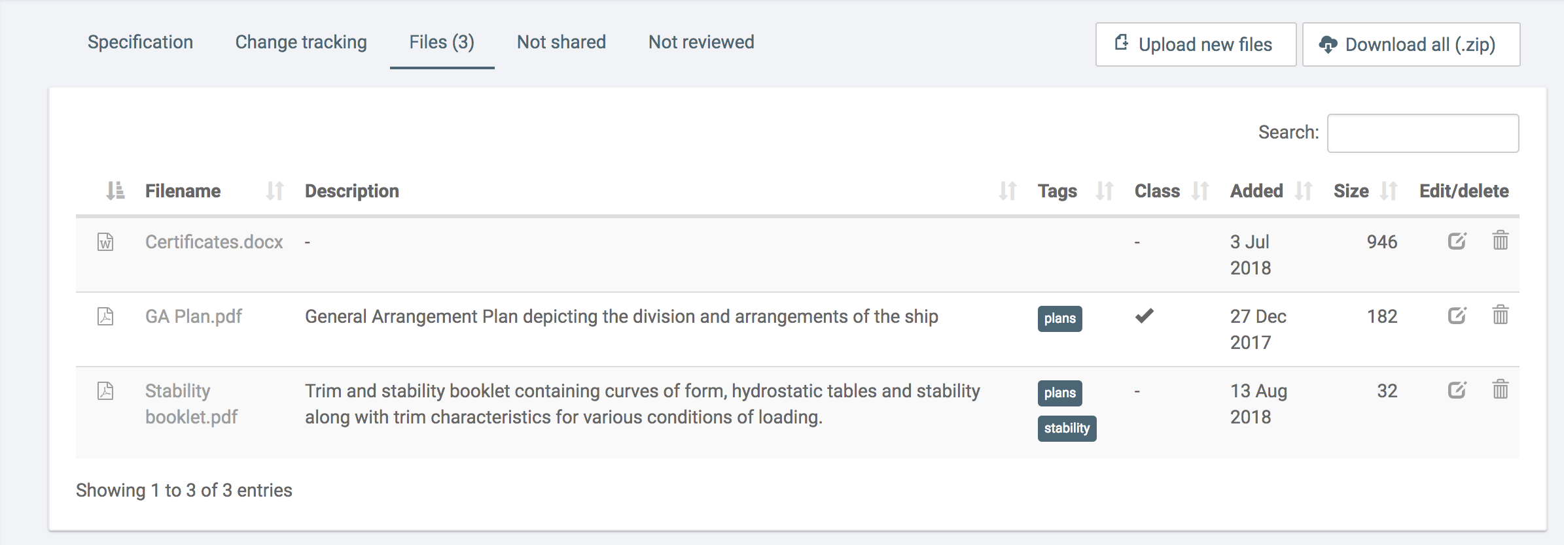The image size is (1564, 545).
Task: Focus the Search input field
Action: click(1423, 133)
